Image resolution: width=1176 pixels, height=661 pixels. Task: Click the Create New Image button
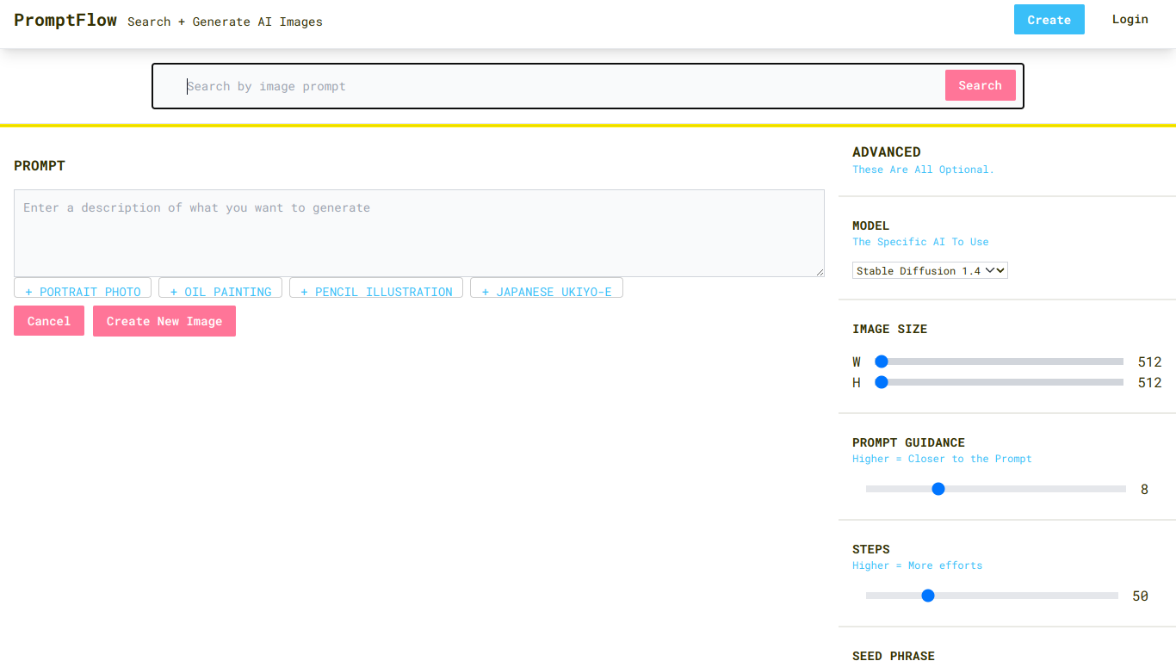[x=164, y=321]
